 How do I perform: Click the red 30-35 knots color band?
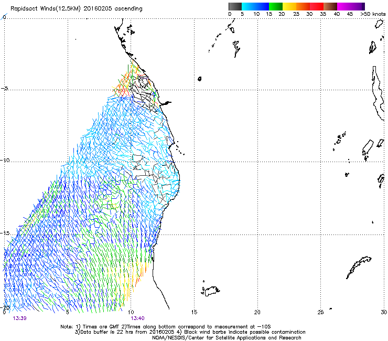click(317, 6)
